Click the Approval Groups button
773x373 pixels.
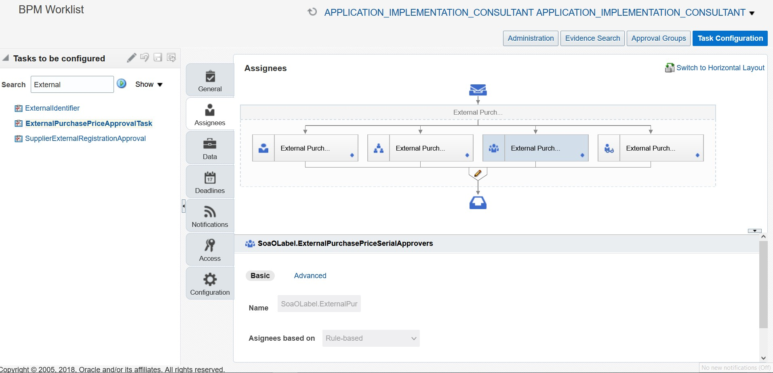[659, 38]
